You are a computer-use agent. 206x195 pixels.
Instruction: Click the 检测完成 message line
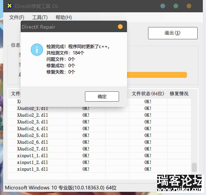pyautogui.click(x=78, y=46)
